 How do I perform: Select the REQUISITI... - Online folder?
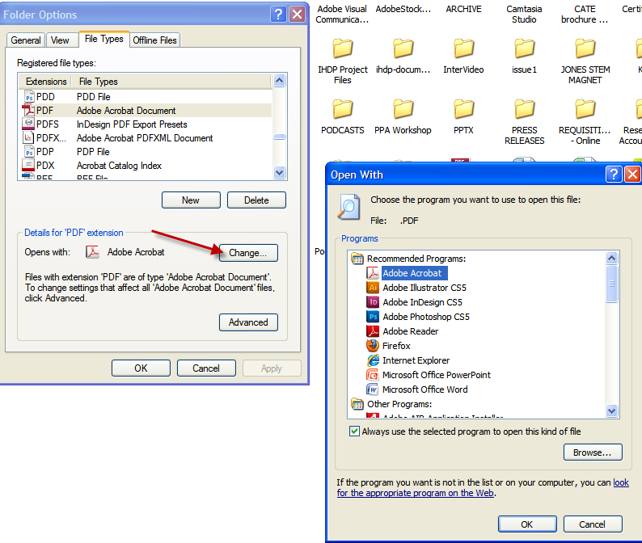click(585, 109)
